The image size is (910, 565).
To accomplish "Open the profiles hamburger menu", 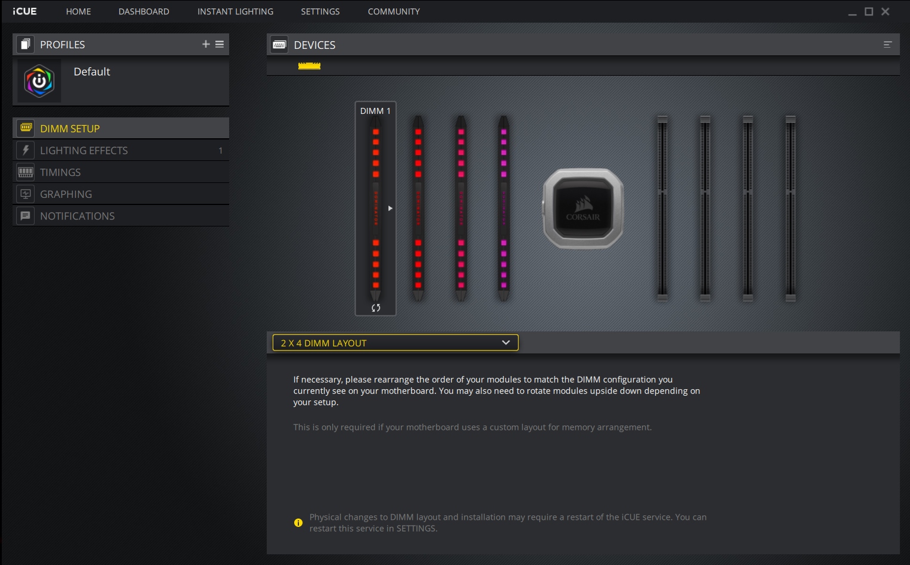I will pyautogui.click(x=220, y=44).
